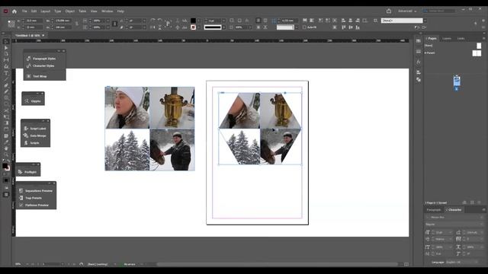This screenshot has width=488, height=274.
Task: Click the stroke swatch in control bar
Action: (x=193, y=27)
